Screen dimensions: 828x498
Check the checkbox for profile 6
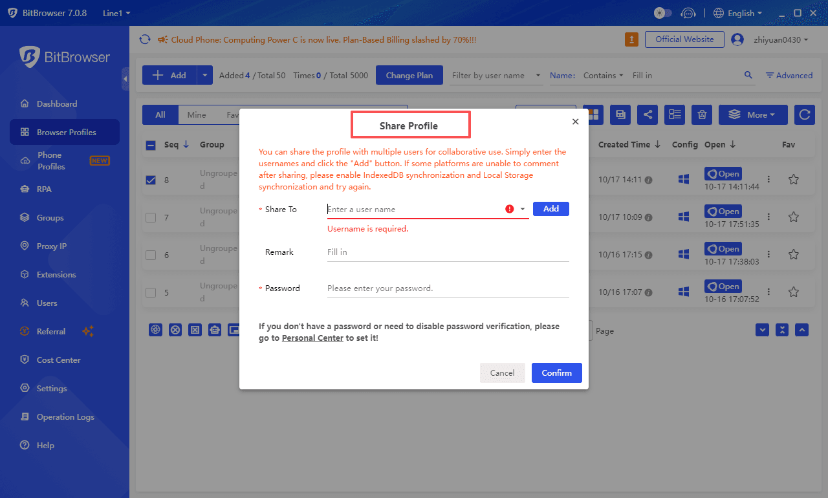(x=151, y=255)
